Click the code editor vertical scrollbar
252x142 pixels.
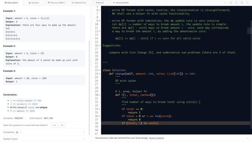(x=251, y=74)
